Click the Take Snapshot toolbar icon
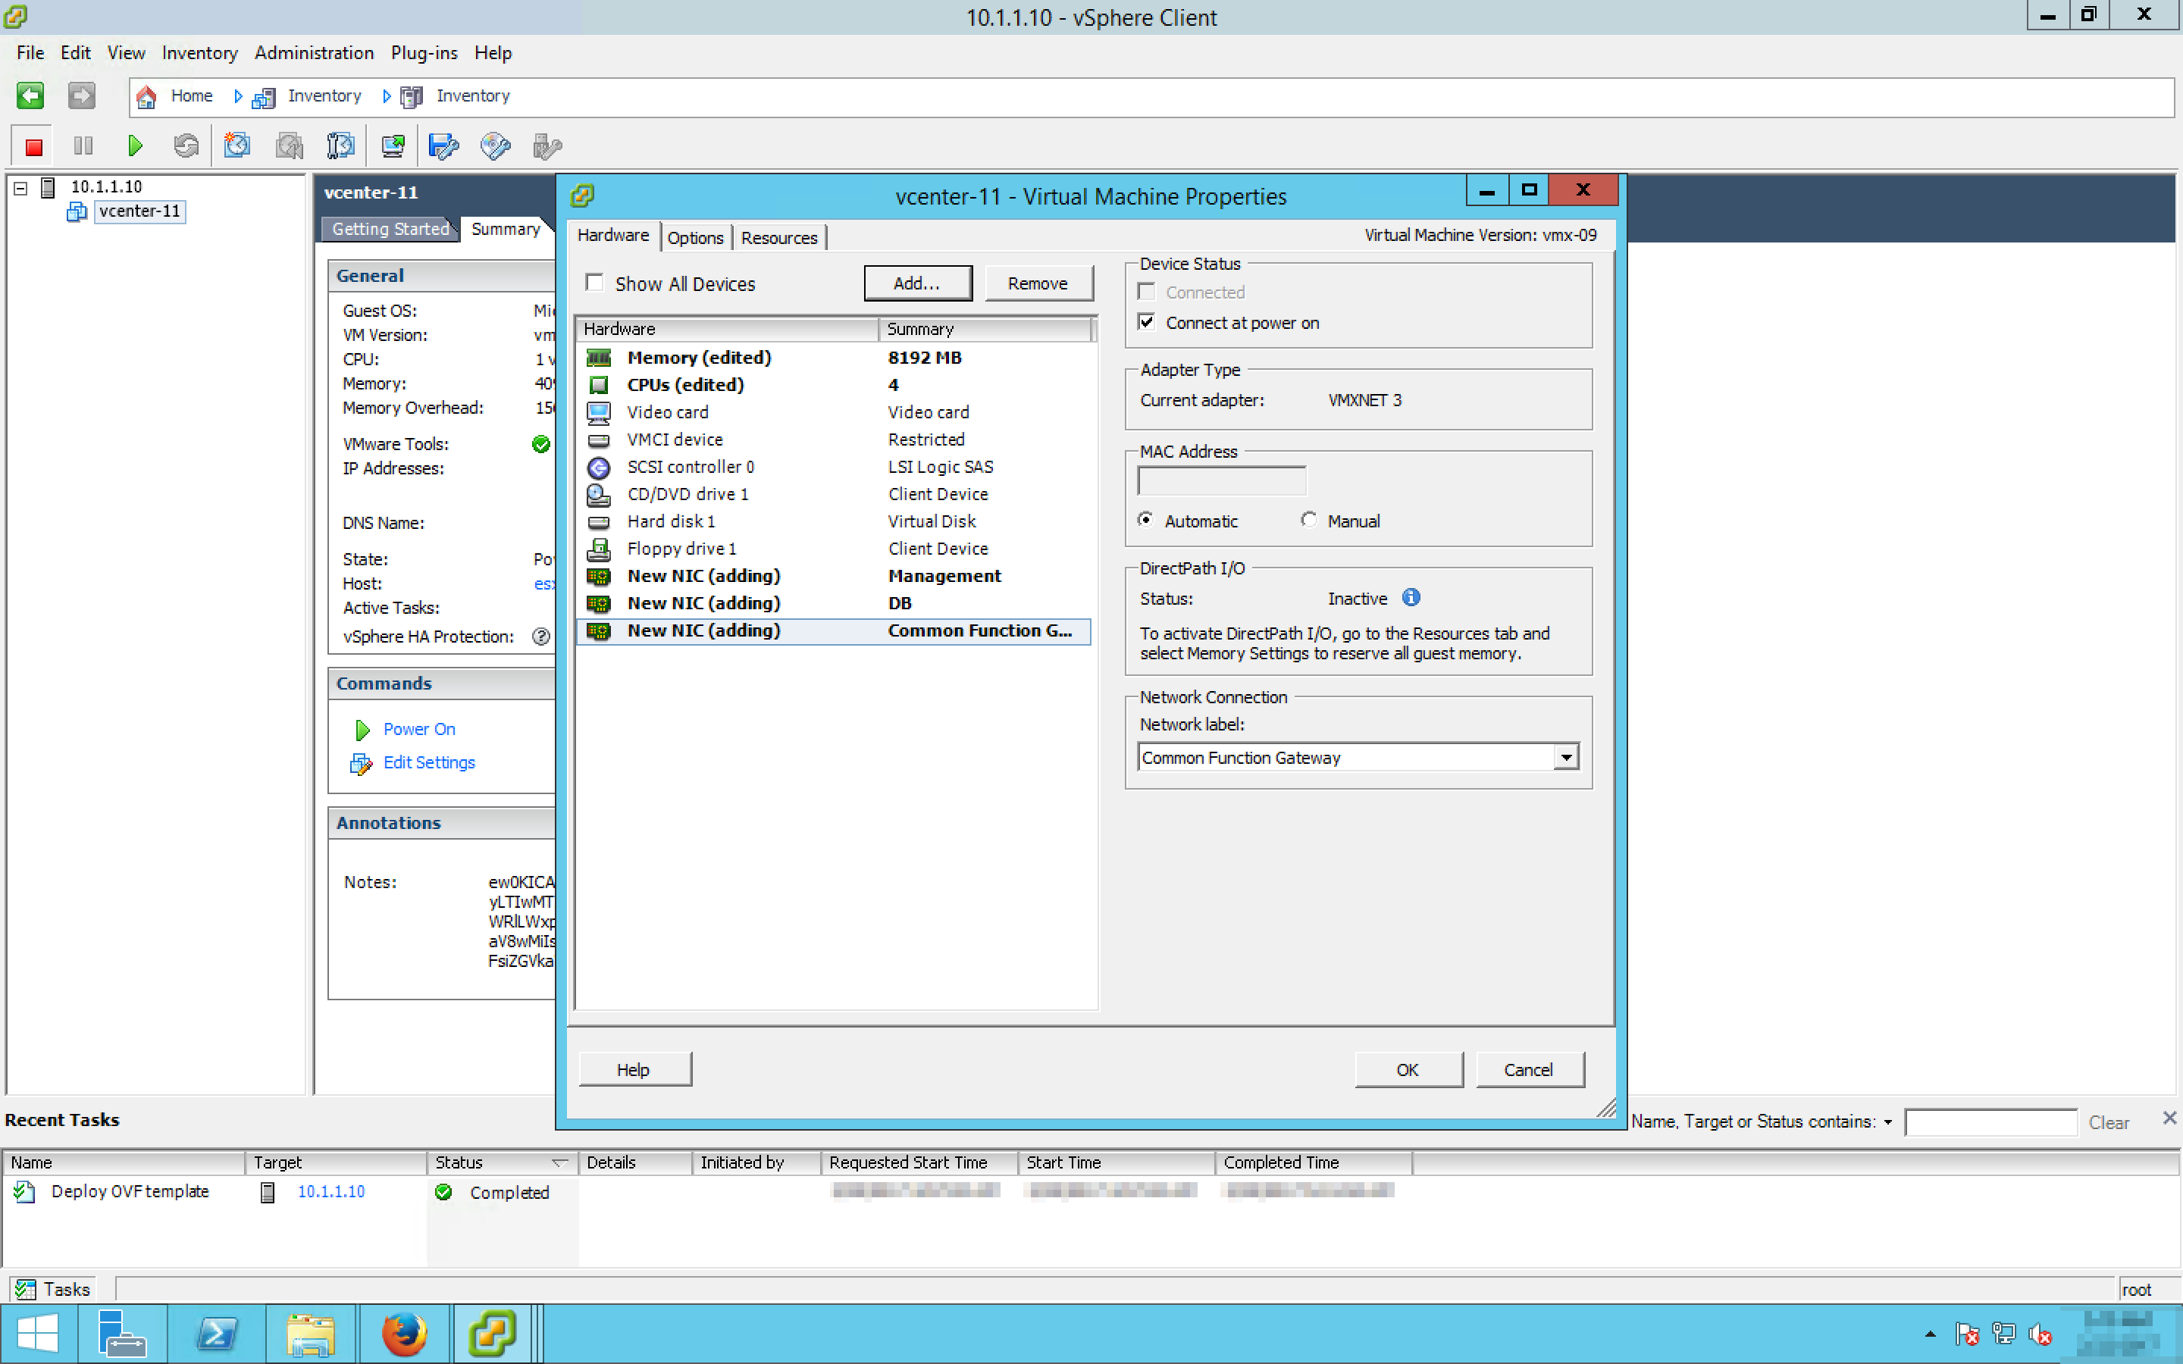Viewport: 2183px width, 1364px height. tap(237, 146)
